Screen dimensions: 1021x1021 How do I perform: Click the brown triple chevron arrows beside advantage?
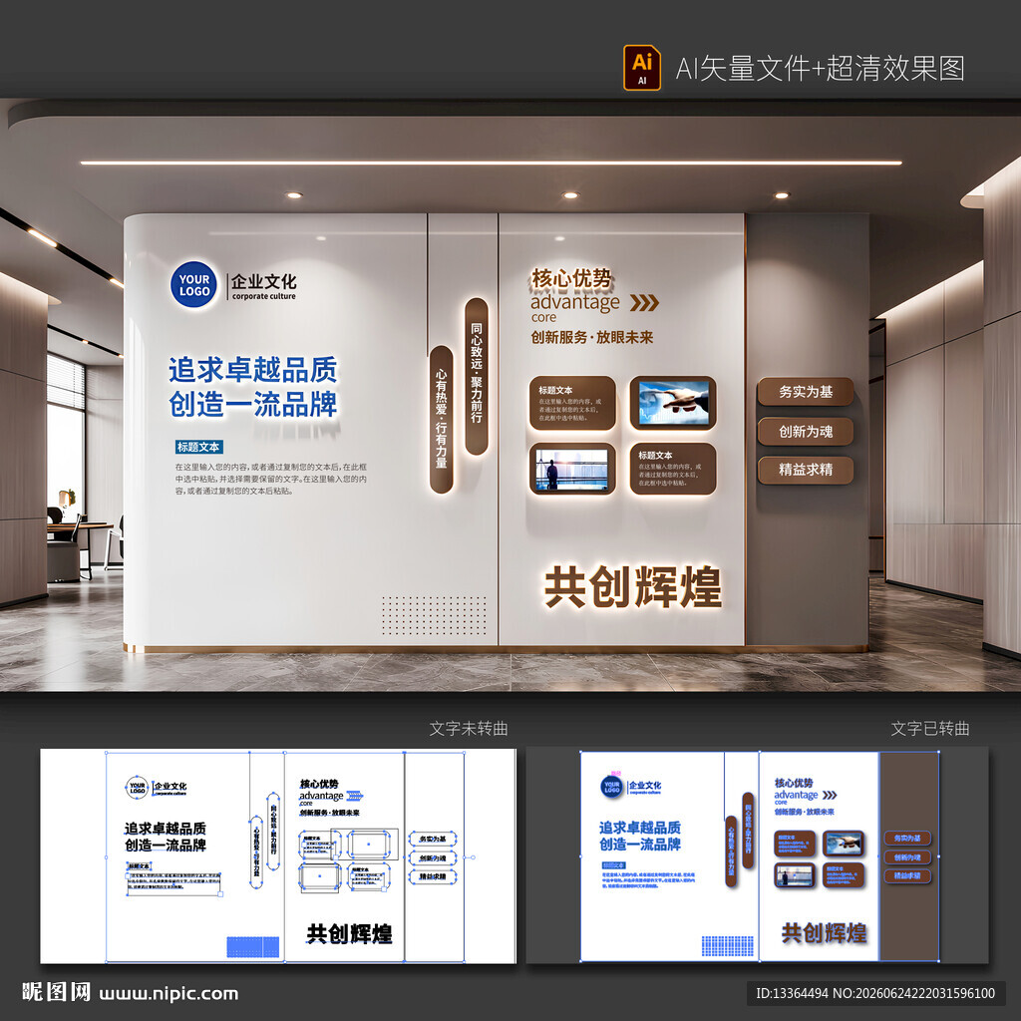click(x=644, y=303)
